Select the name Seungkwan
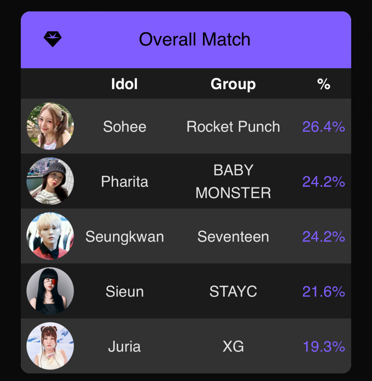 [125, 237]
